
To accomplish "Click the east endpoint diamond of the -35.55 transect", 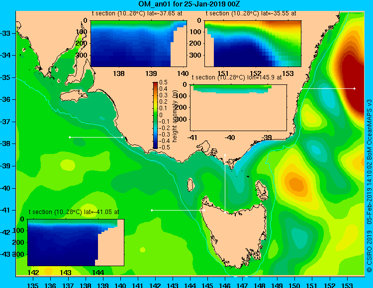I will 355,88.
